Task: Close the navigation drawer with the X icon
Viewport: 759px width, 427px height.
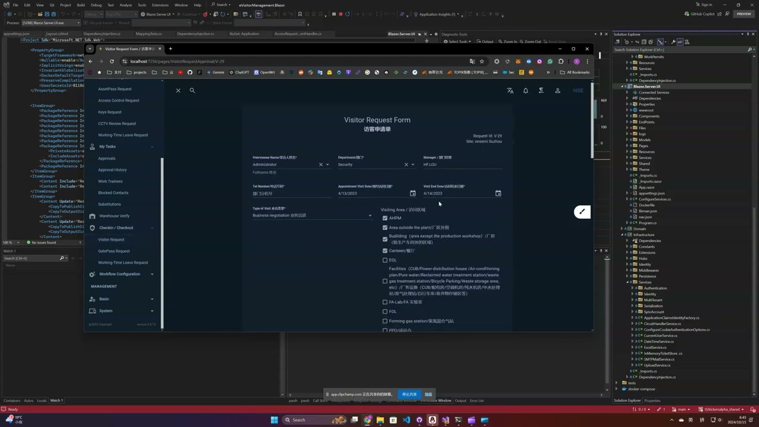Action: (x=178, y=90)
